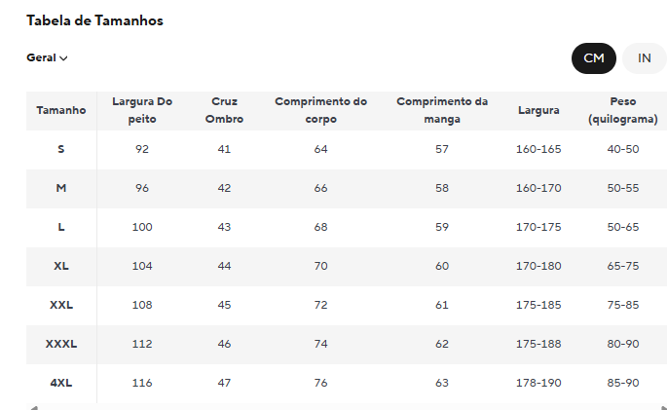This screenshot has width=667, height=410.
Task: Select the S size row label
Action: [x=61, y=149]
